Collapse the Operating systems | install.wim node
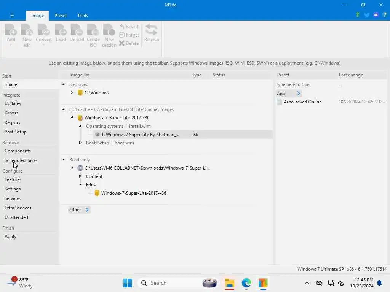 [x=80, y=126]
